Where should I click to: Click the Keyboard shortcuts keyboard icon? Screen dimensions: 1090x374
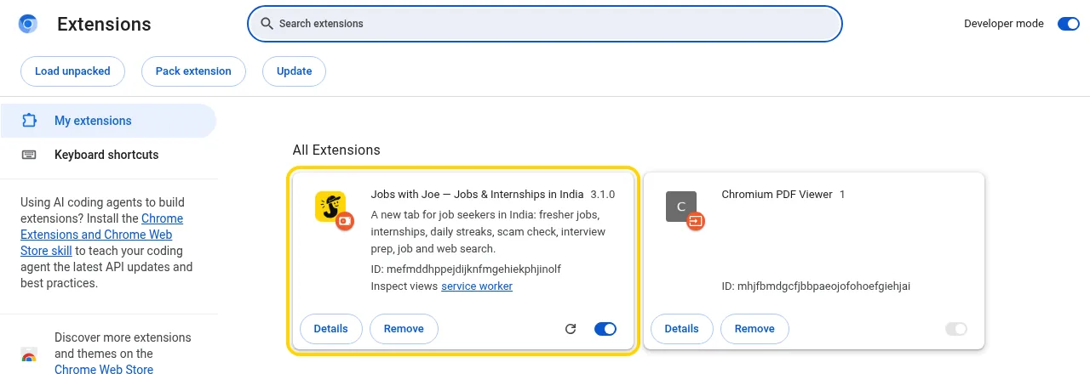point(29,155)
